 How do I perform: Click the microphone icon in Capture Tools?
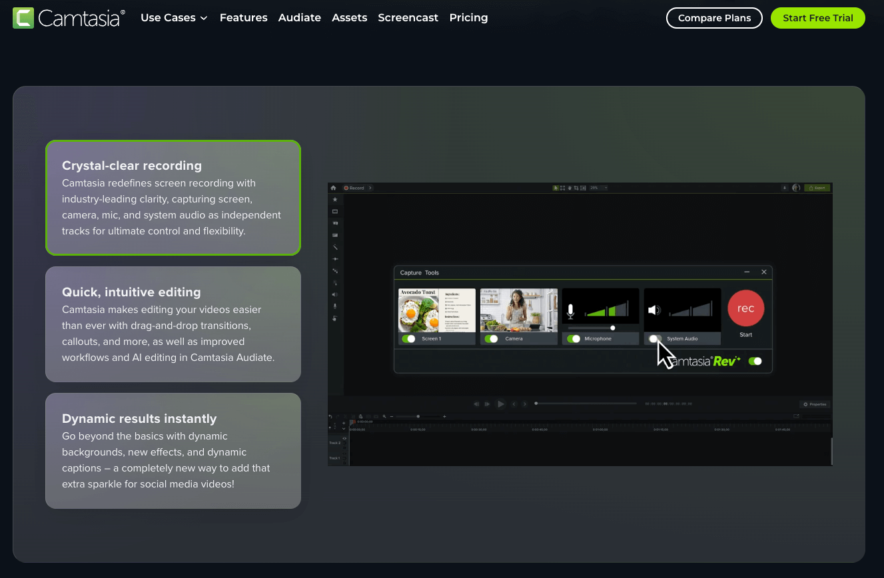pyautogui.click(x=570, y=310)
